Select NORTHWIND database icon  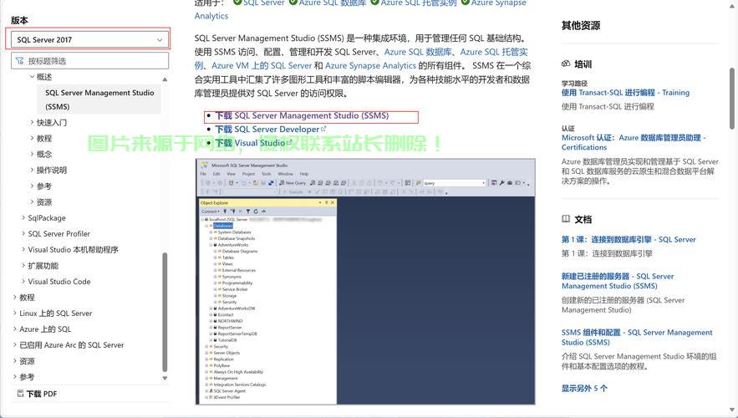[x=215, y=321]
